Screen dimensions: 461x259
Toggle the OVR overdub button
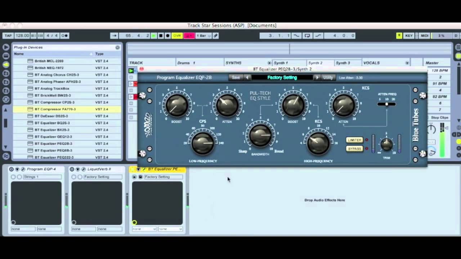177,36
